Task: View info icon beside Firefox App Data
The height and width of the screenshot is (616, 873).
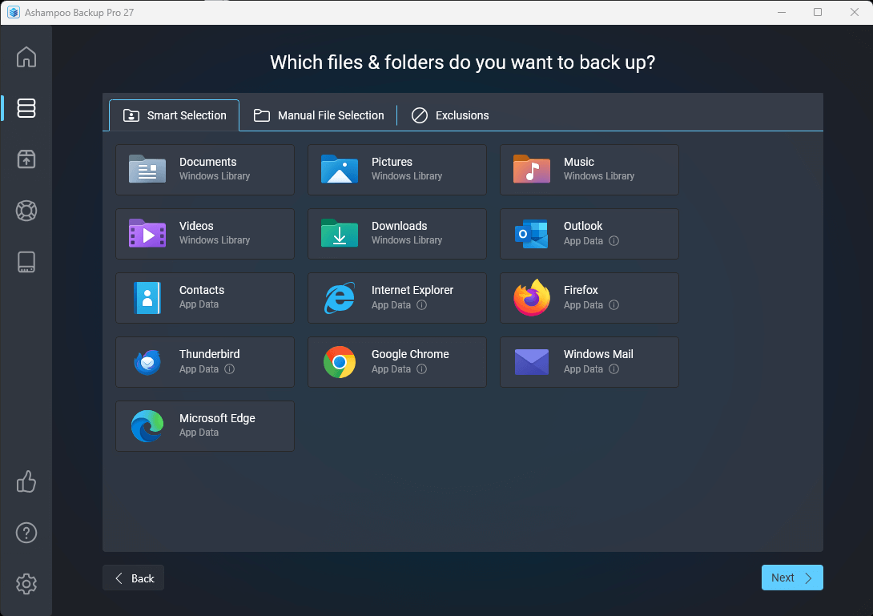Action: click(x=614, y=305)
